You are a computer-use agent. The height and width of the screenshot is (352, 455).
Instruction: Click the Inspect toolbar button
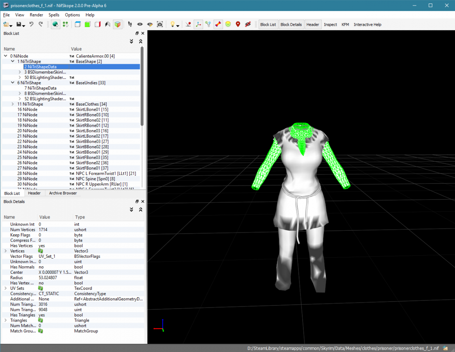tap(330, 24)
